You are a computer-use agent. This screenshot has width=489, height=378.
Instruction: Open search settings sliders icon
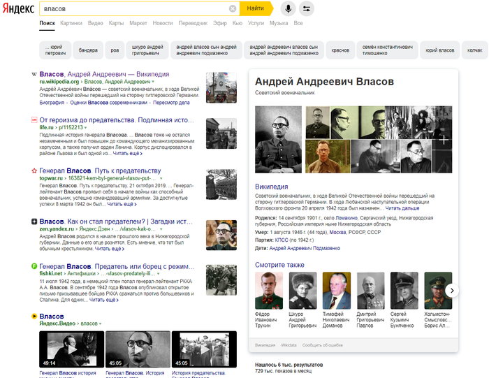(x=307, y=8)
